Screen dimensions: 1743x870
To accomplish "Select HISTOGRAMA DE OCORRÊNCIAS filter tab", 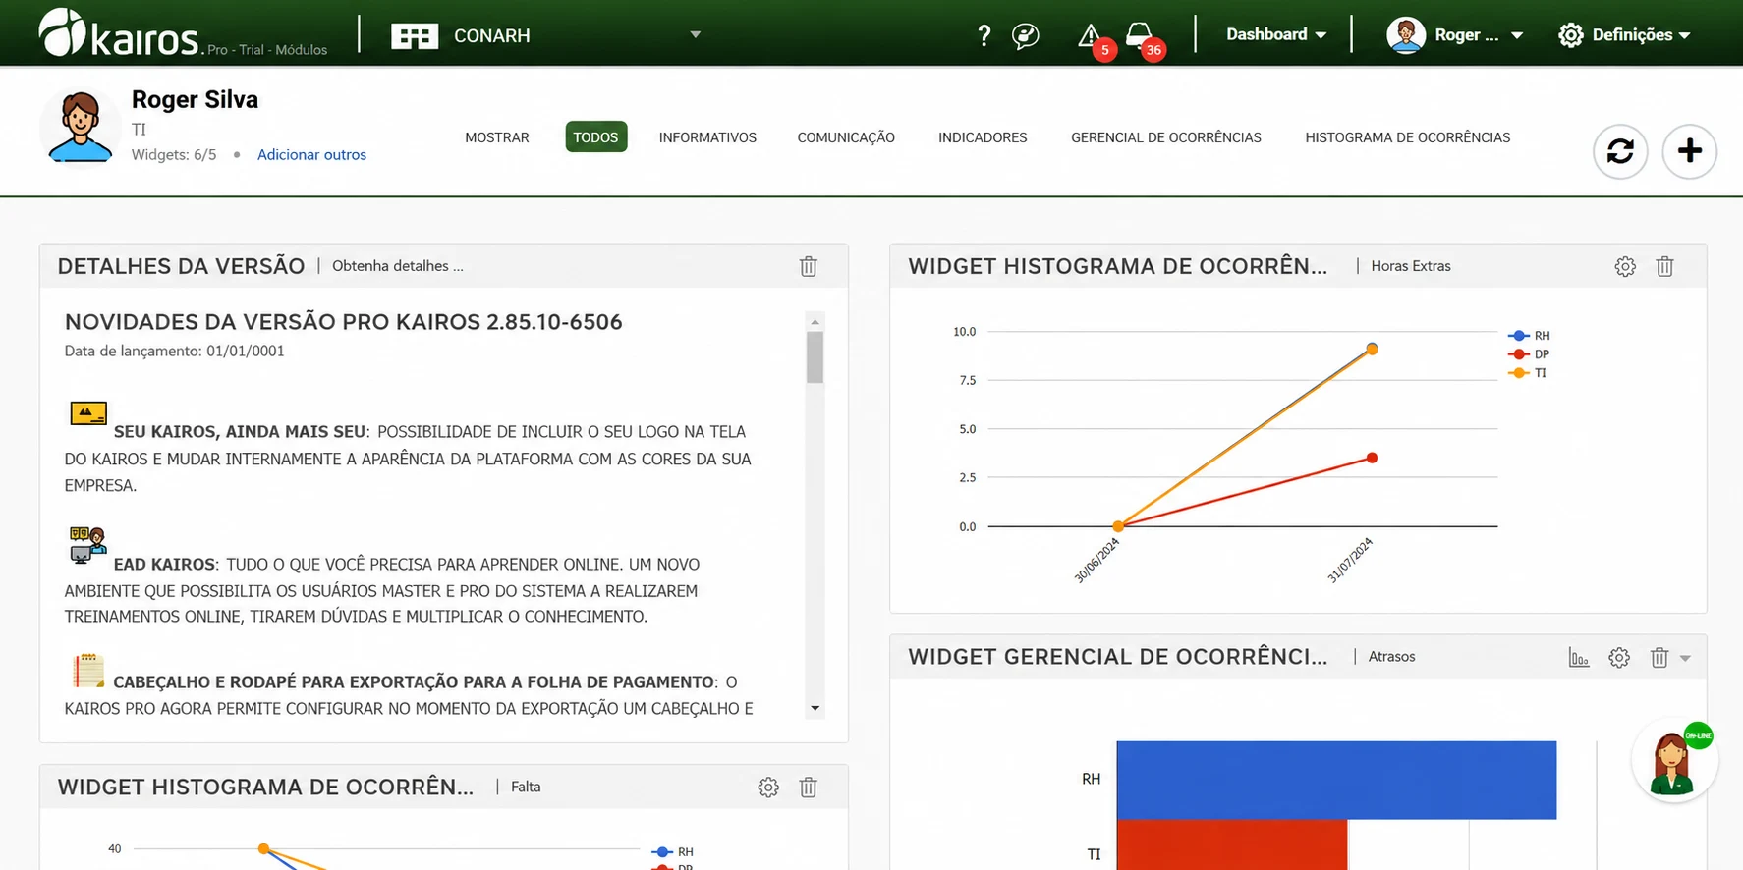I will pyautogui.click(x=1408, y=137).
